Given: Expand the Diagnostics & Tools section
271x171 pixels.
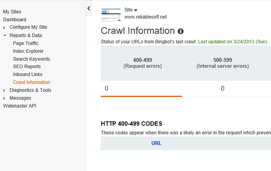Looking at the screenshot, I should 5,90.
